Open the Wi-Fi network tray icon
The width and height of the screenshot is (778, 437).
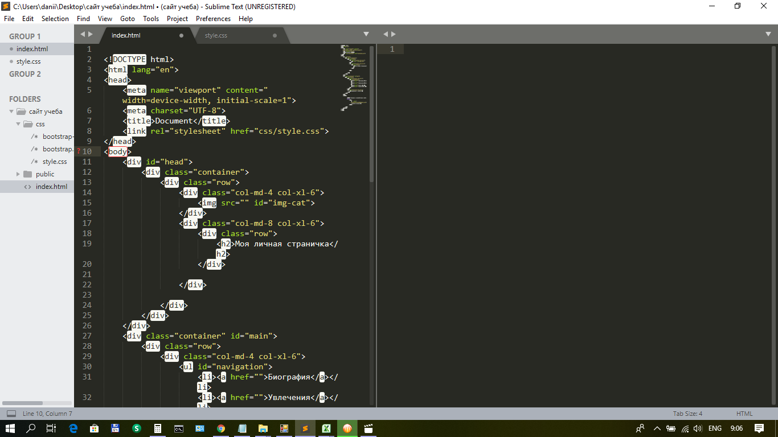[x=685, y=428]
